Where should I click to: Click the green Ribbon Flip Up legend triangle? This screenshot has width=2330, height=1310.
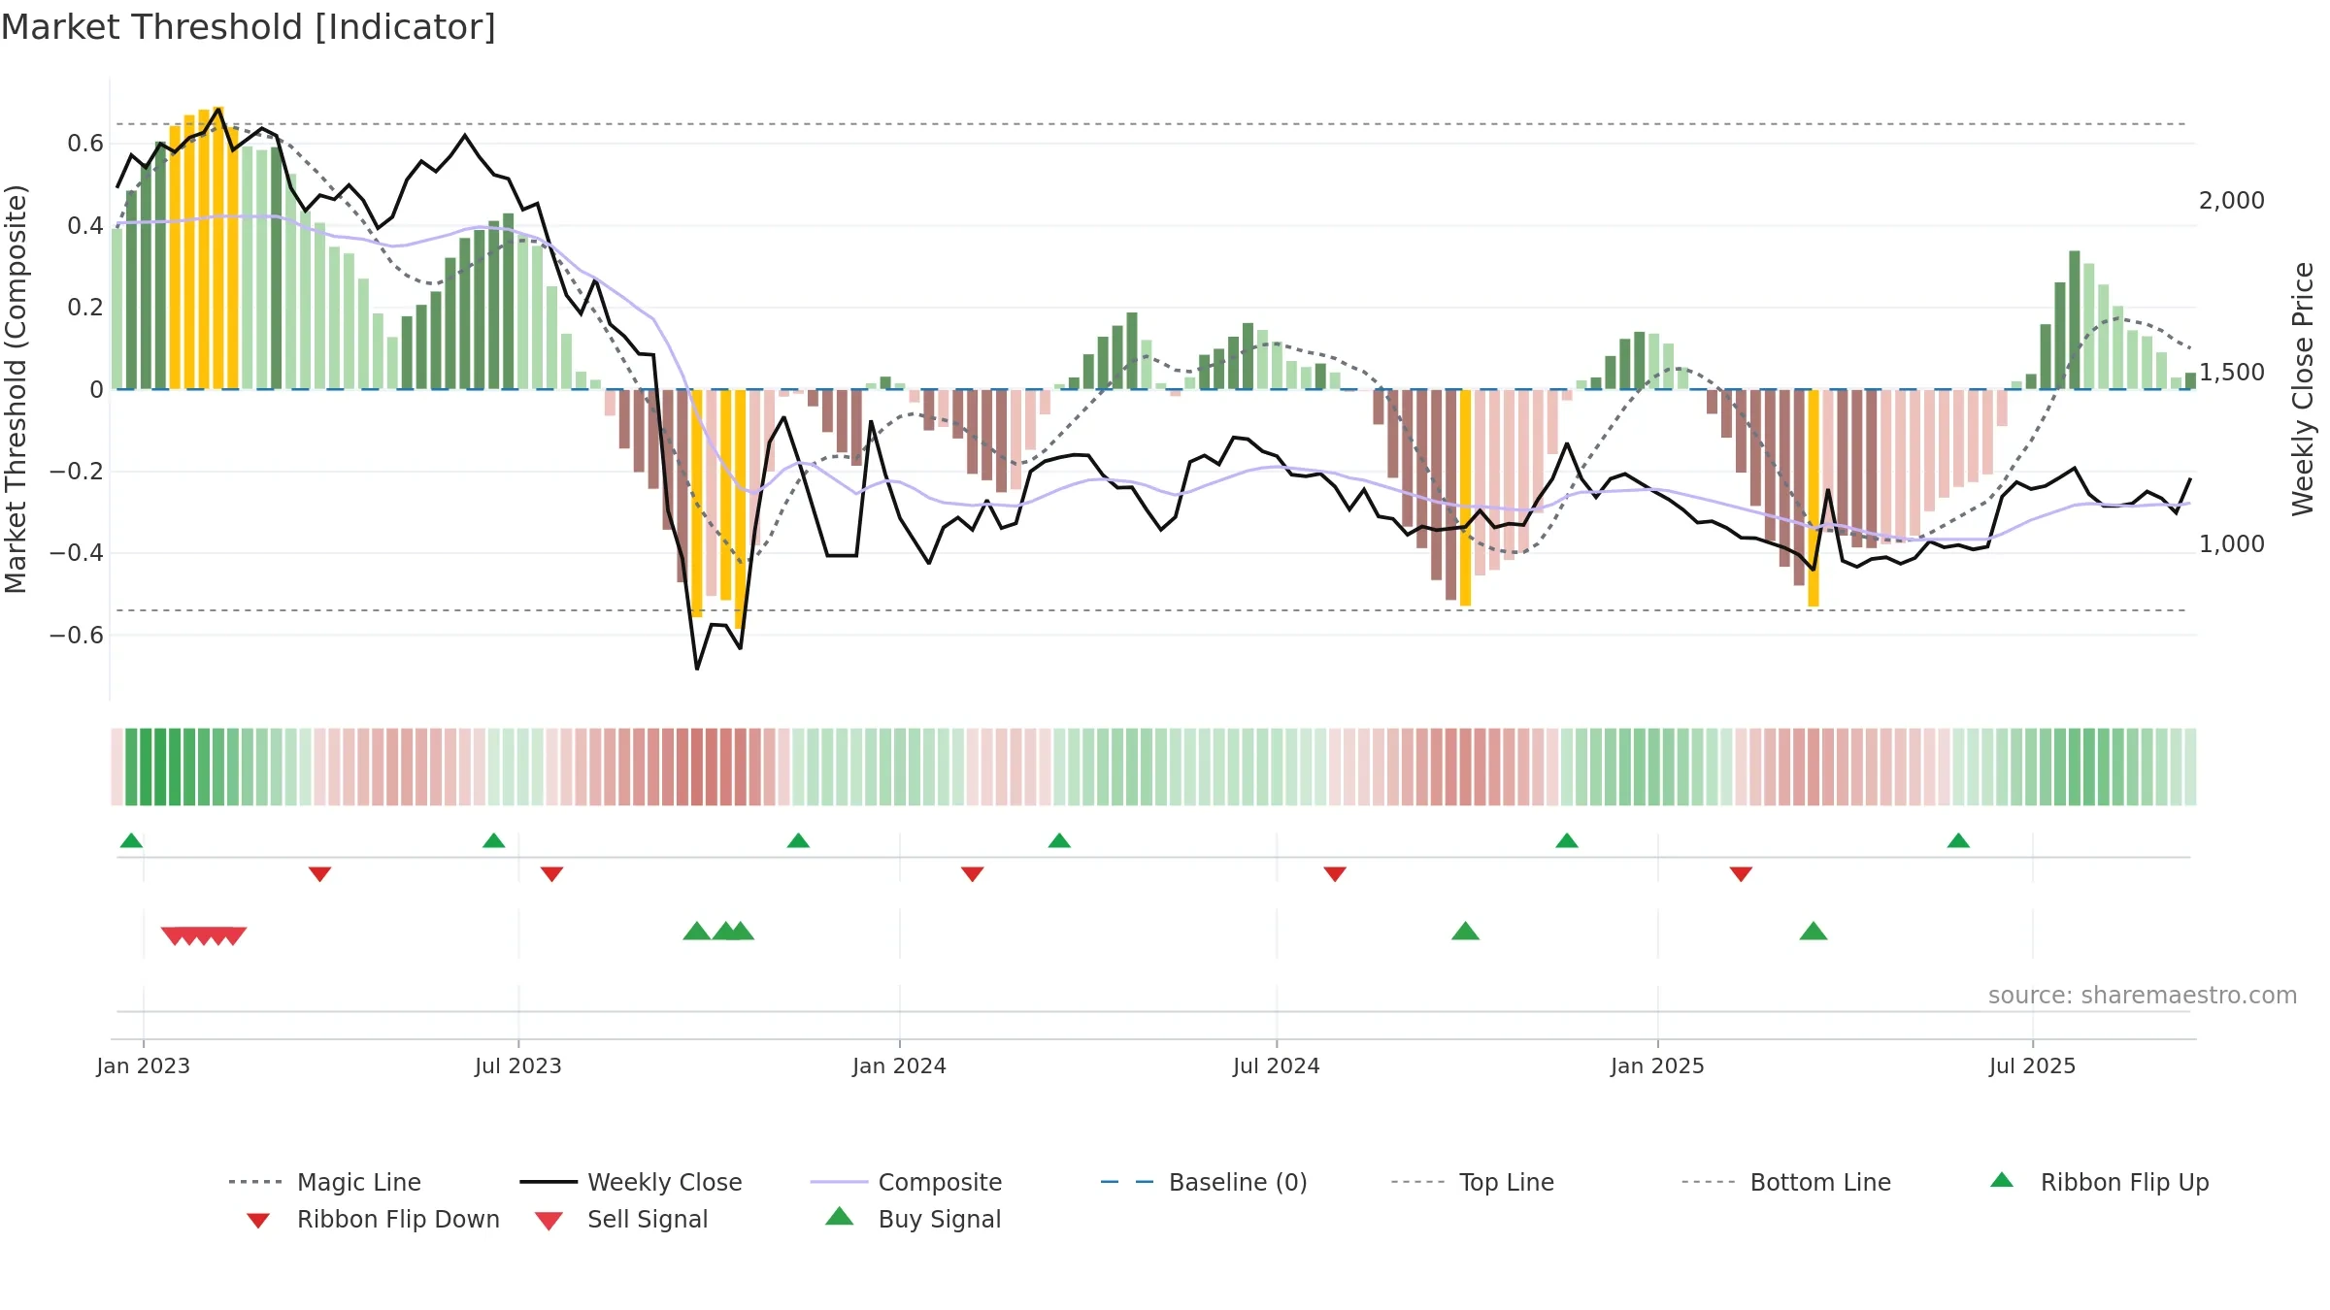(2002, 1180)
